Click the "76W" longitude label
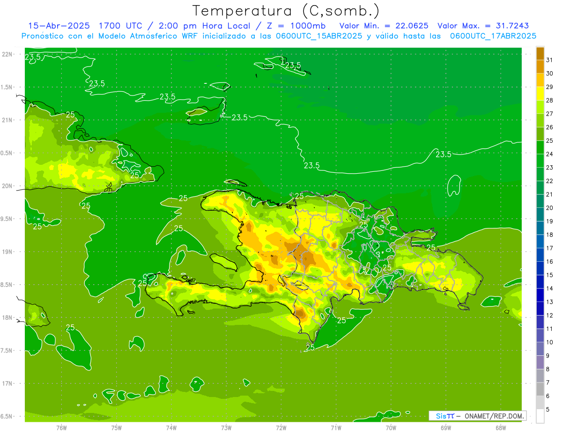 (61, 428)
